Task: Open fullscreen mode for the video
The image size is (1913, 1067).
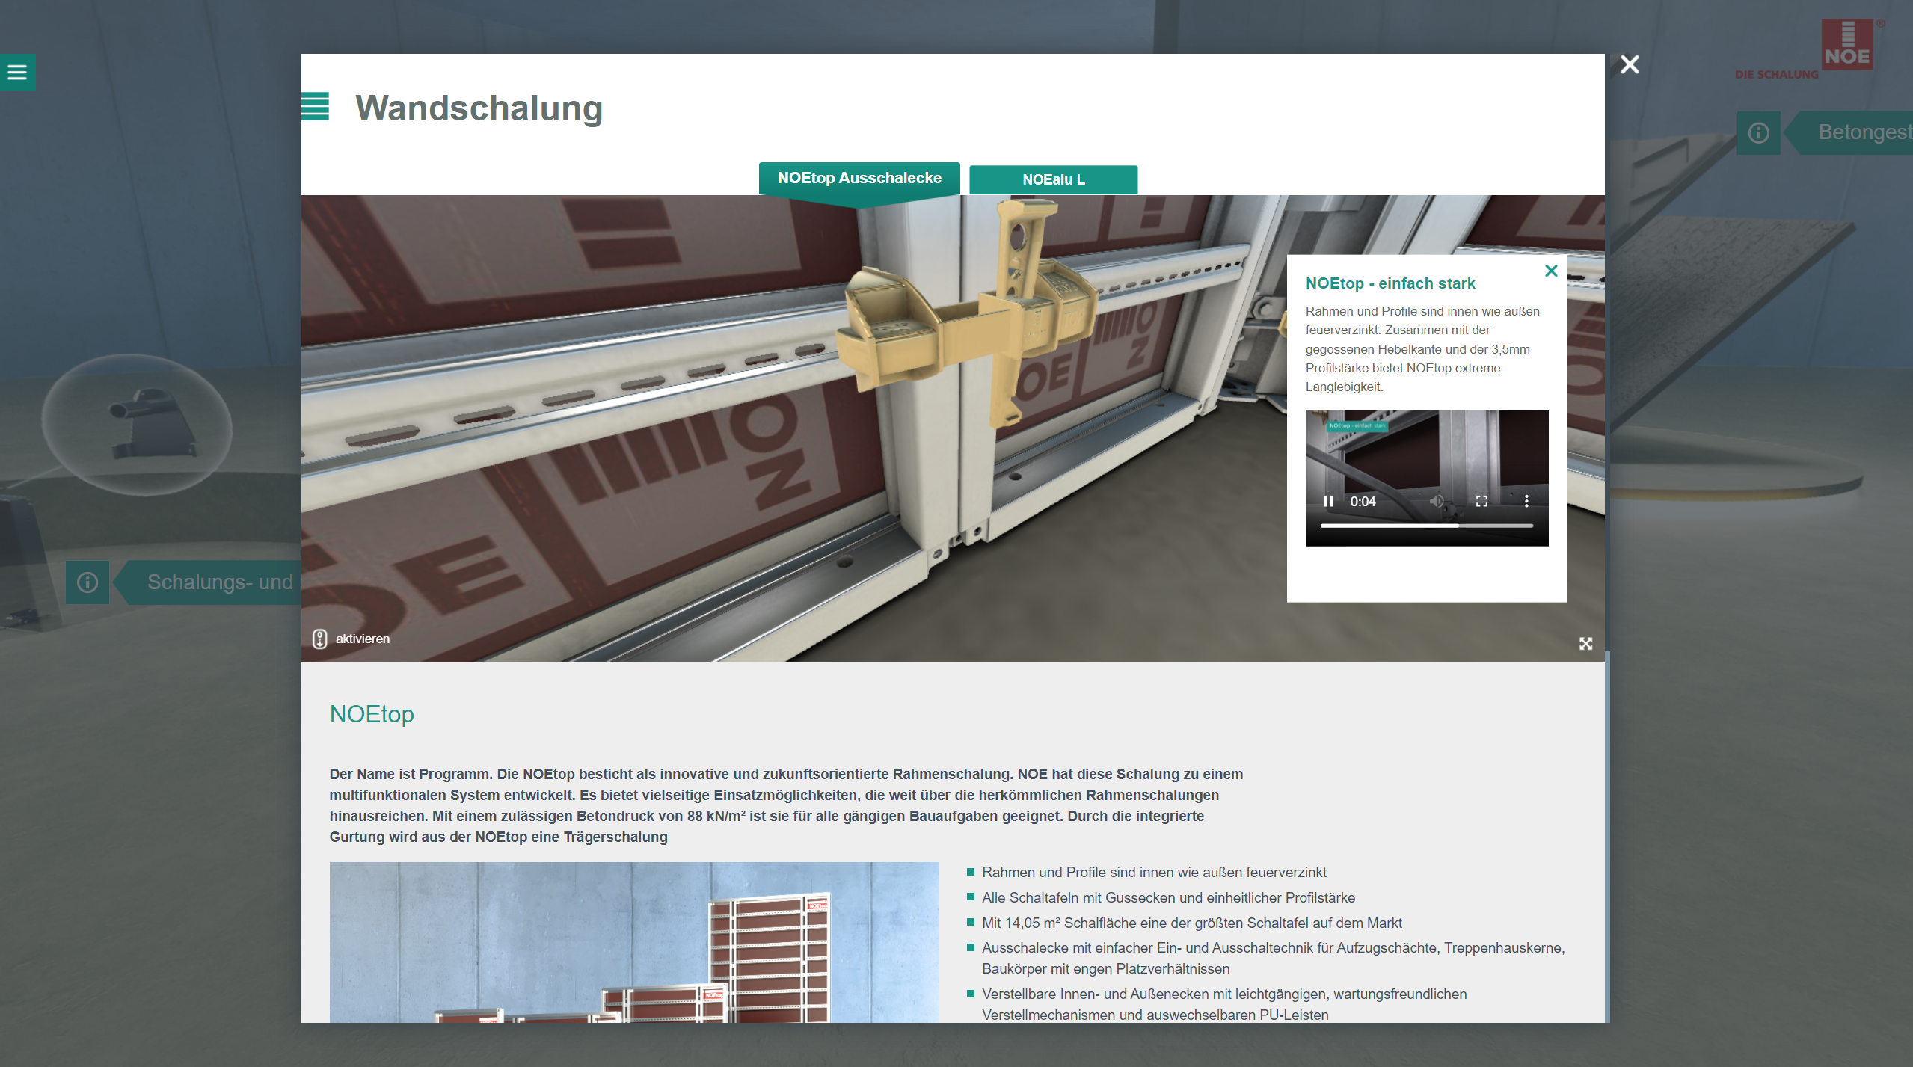Action: 1481,501
